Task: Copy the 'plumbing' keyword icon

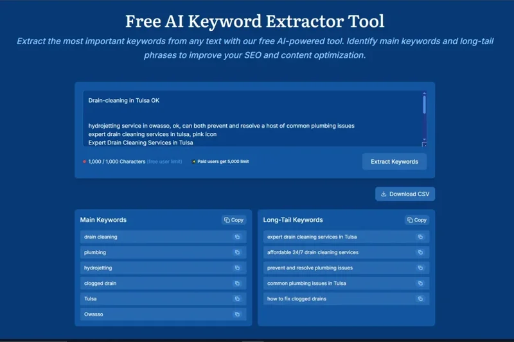Action: [x=237, y=252]
